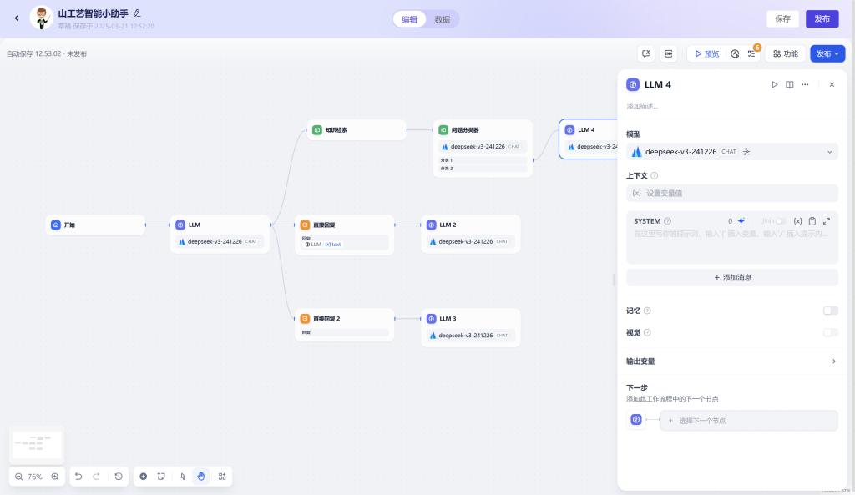Click the 添加消息 add message button

click(731, 277)
